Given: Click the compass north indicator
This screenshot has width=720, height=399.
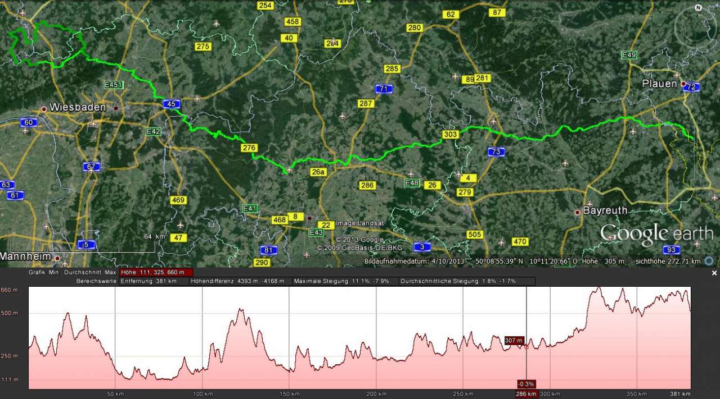Looking at the screenshot, I should pos(697,8).
